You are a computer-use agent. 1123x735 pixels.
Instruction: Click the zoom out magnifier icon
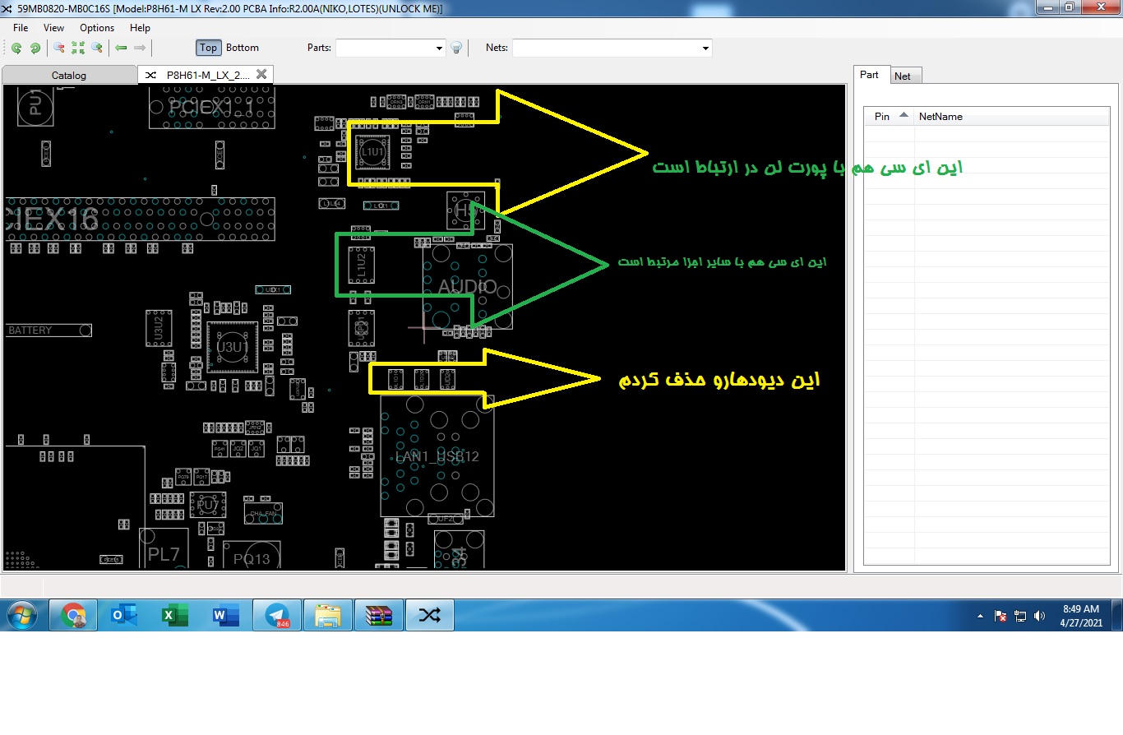click(59, 48)
